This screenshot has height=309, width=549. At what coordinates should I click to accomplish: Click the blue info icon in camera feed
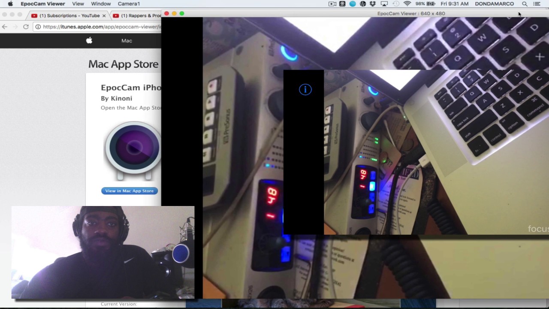pyautogui.click(x=305, y=89)
